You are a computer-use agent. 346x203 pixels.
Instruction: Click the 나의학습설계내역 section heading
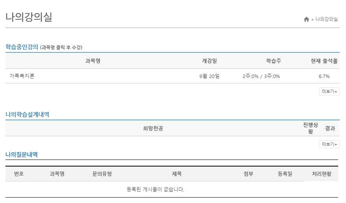[27, 115]
